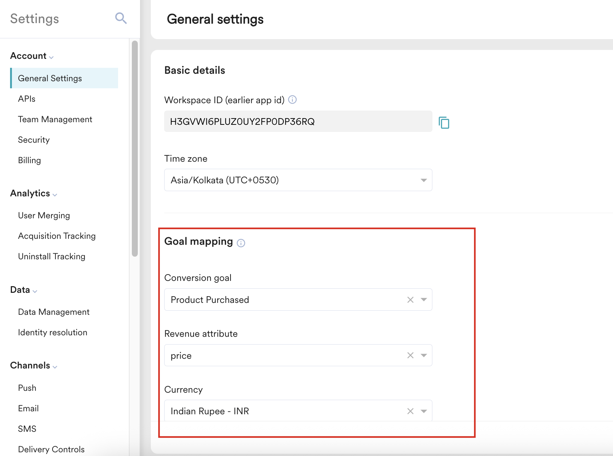Clear the Conversion goal selection
This screenshot has width=613, height=456.
[410, 300]
